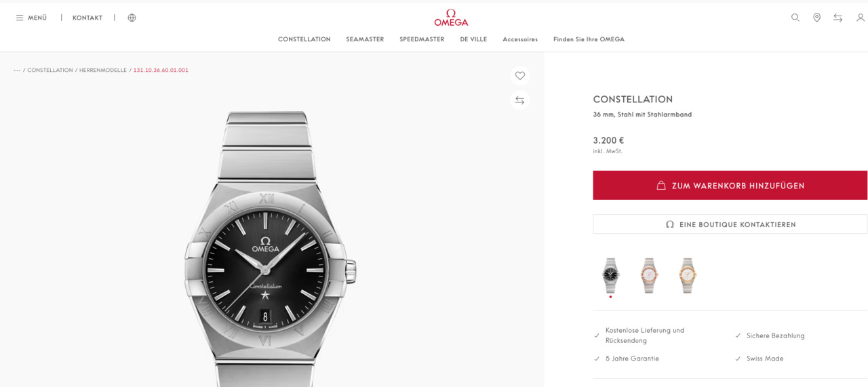Click the KONTAKT link
Screen dimensions: 868x387
pyautogui.click(x=87, y=18)
